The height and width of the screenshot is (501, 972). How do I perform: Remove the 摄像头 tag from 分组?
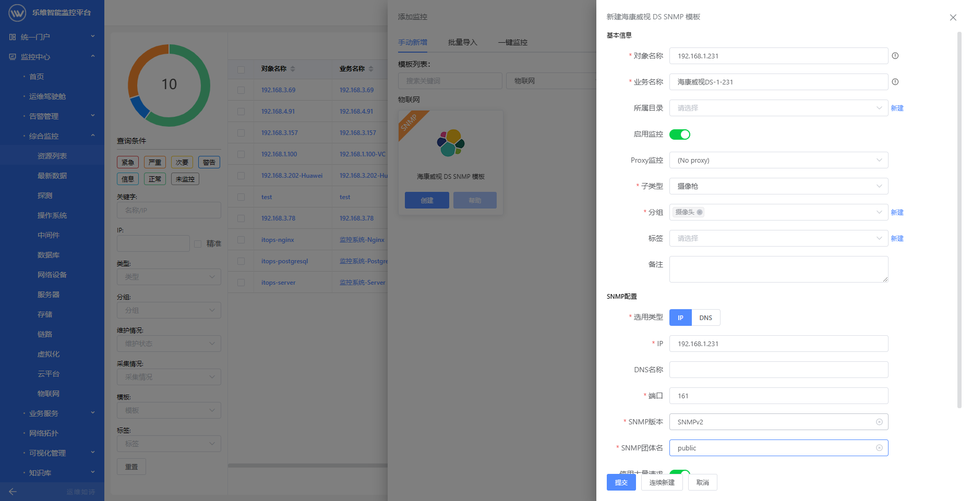click(x=700, y=212)
